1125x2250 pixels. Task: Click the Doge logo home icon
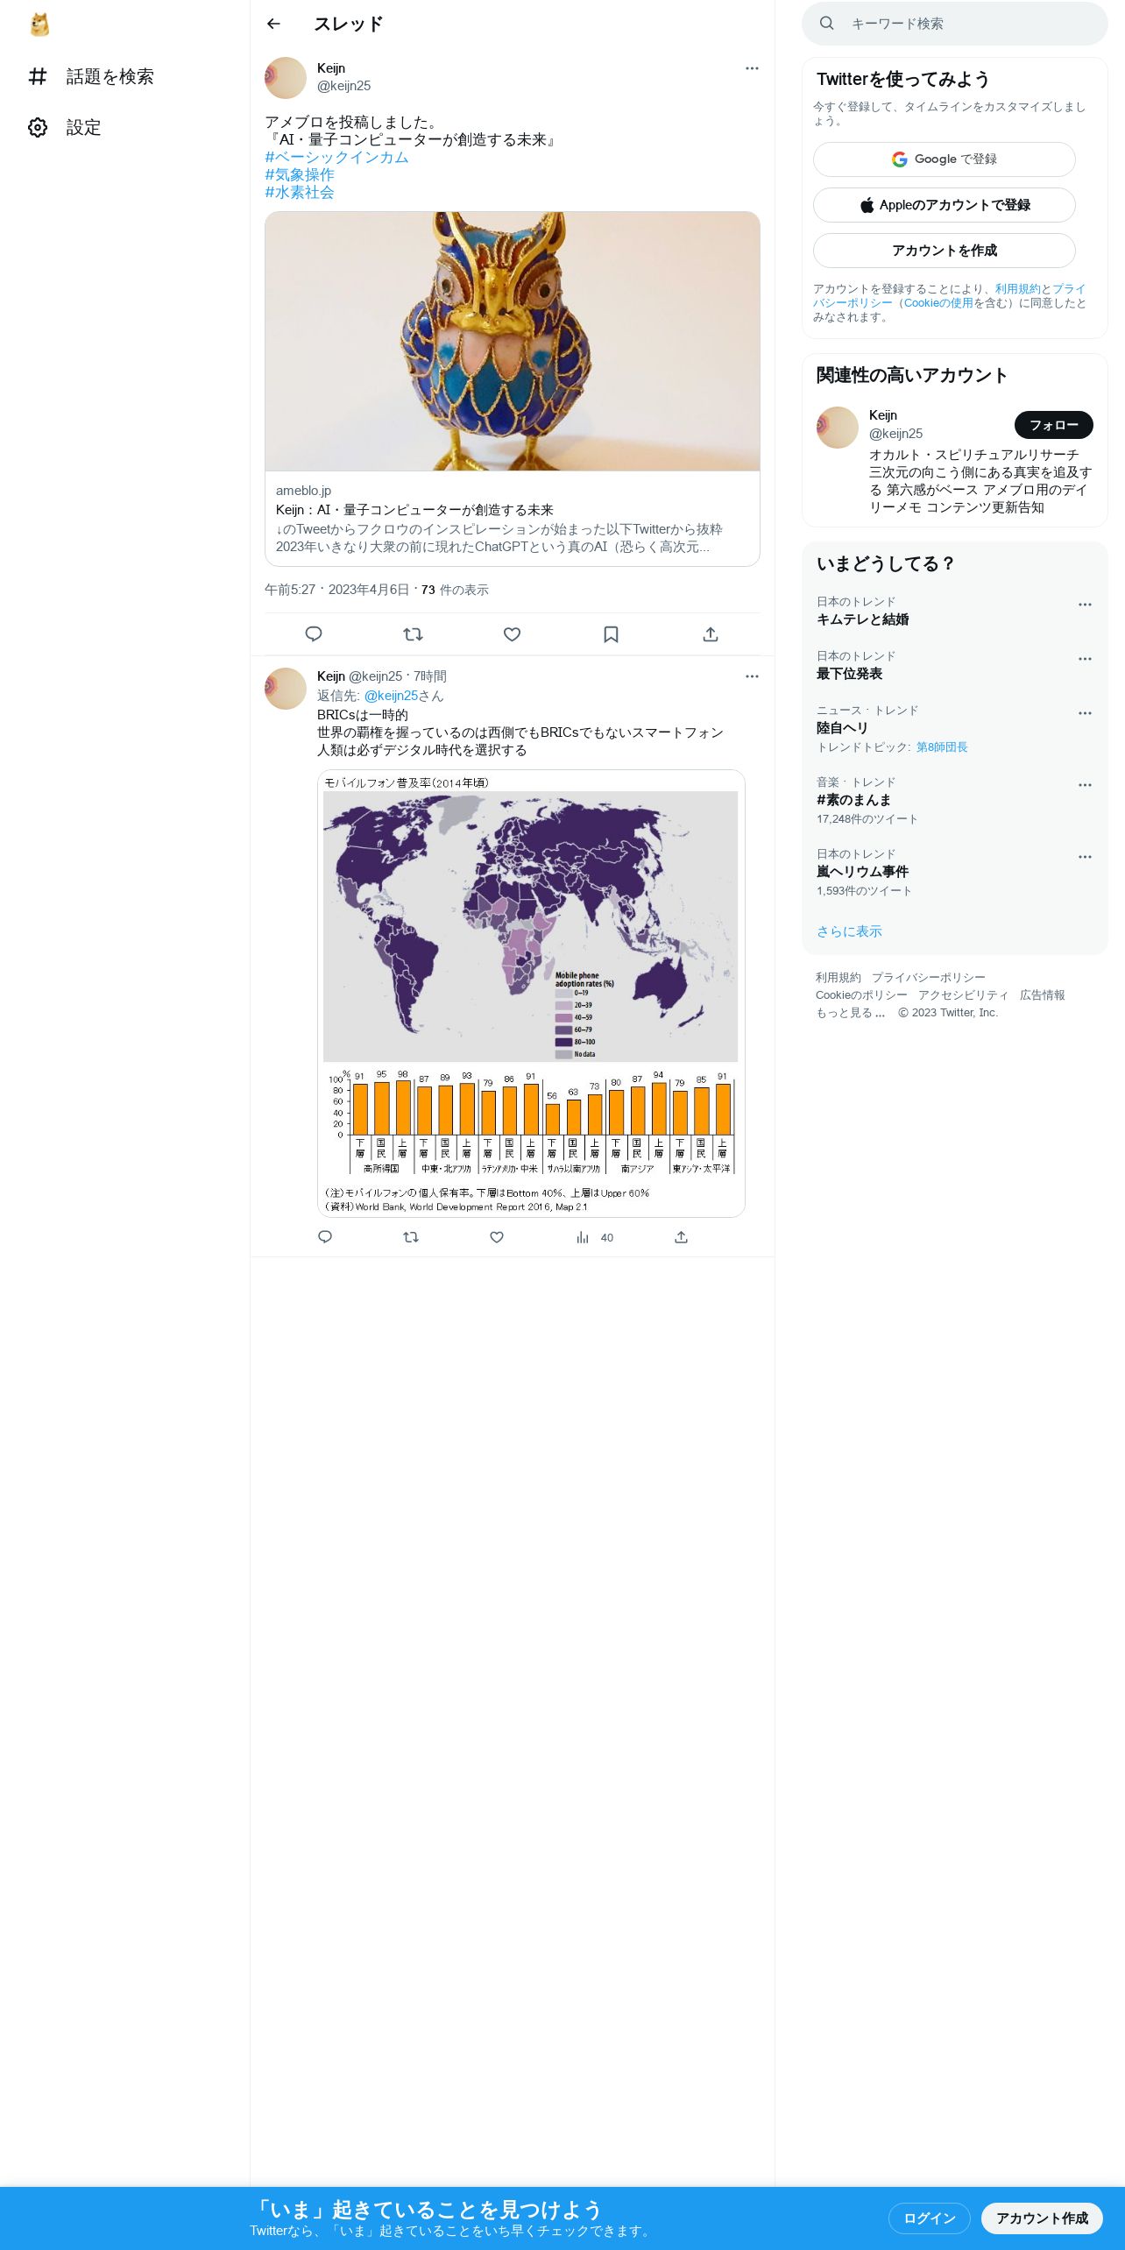coord(39,25)
